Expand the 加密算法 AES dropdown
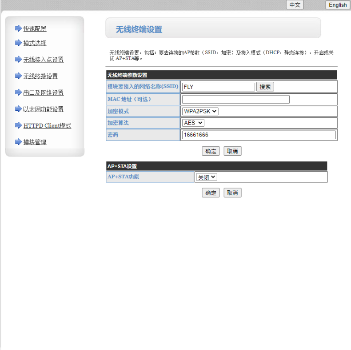This screenshot has width=351, height=350. [193, 123]
